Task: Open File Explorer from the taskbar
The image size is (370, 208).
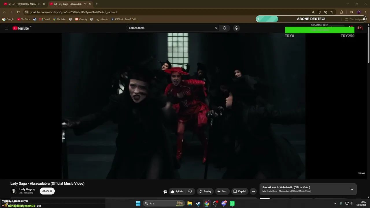Action: click(190, 203)
